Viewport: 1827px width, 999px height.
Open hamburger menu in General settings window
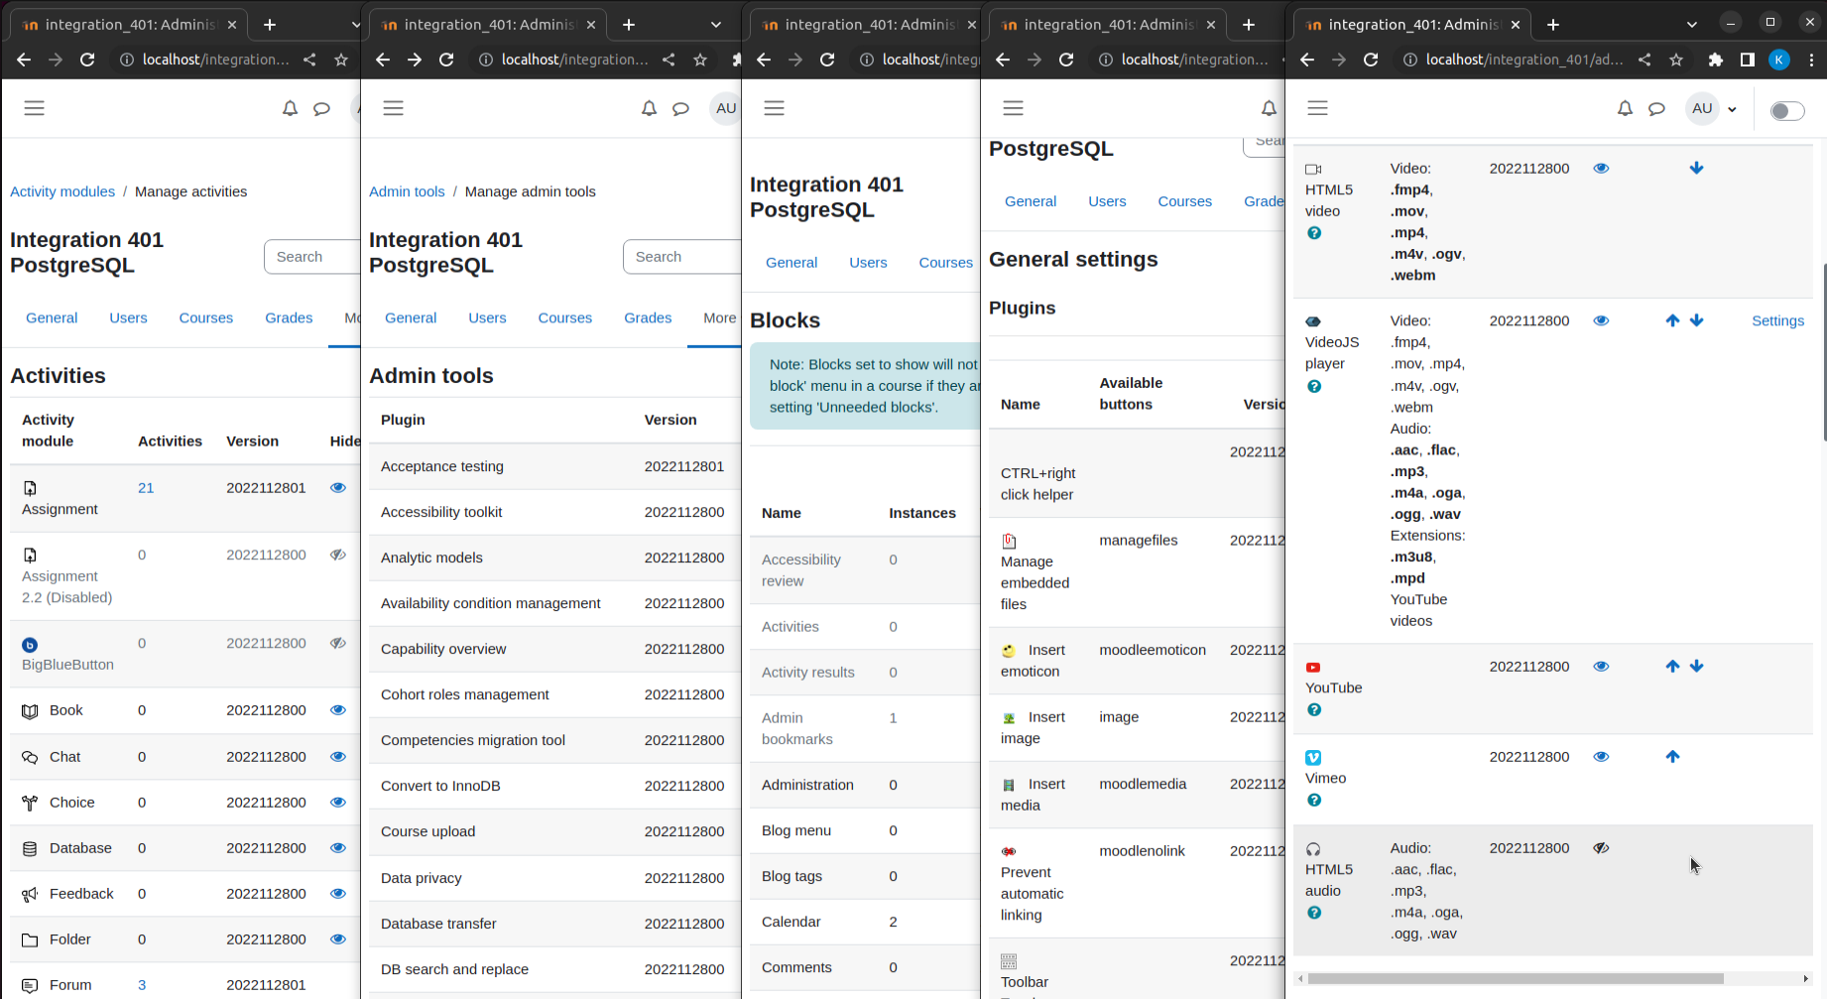pyautogui.click(x=1013, y=108)
